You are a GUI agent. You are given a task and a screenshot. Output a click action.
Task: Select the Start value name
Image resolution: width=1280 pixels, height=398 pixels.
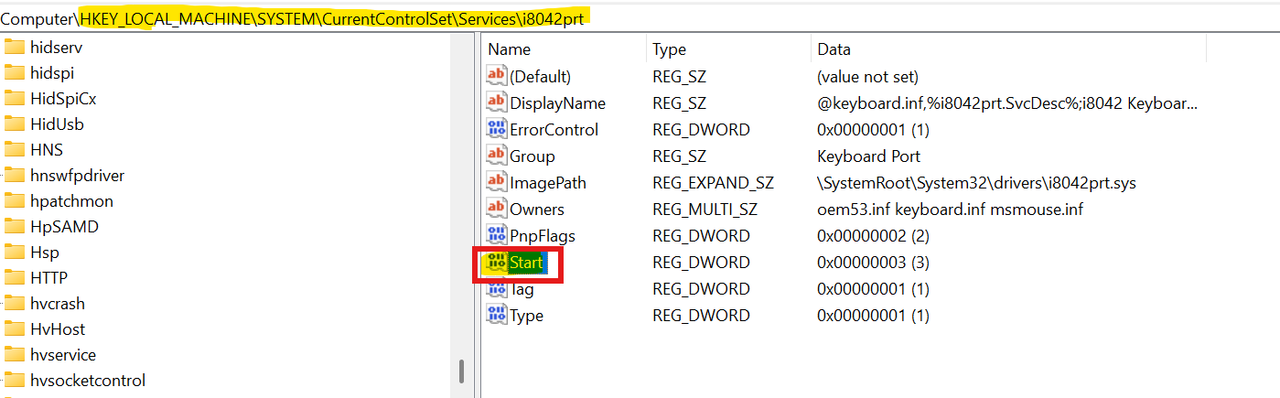527,263
